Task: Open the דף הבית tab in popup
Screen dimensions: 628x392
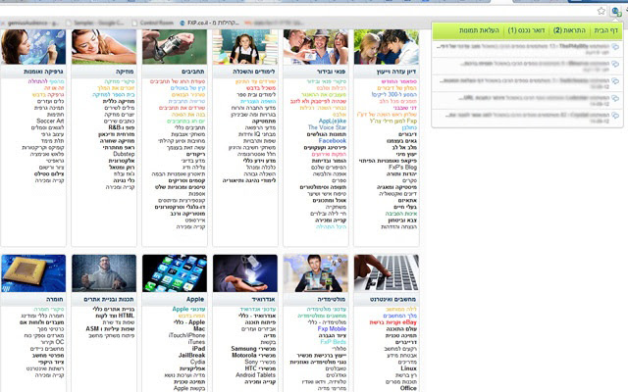Action: pos(606,30)
